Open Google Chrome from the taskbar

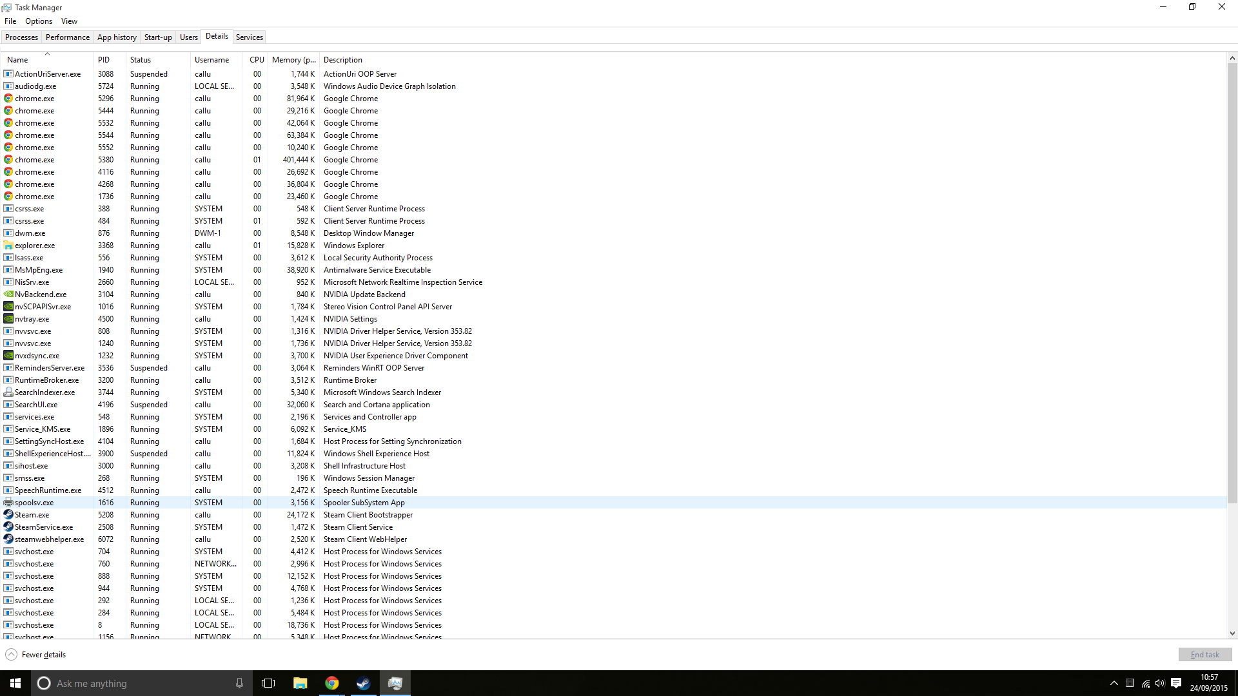point(331,683)
